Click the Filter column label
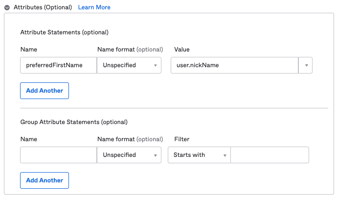337x203 pixels. 182,139
